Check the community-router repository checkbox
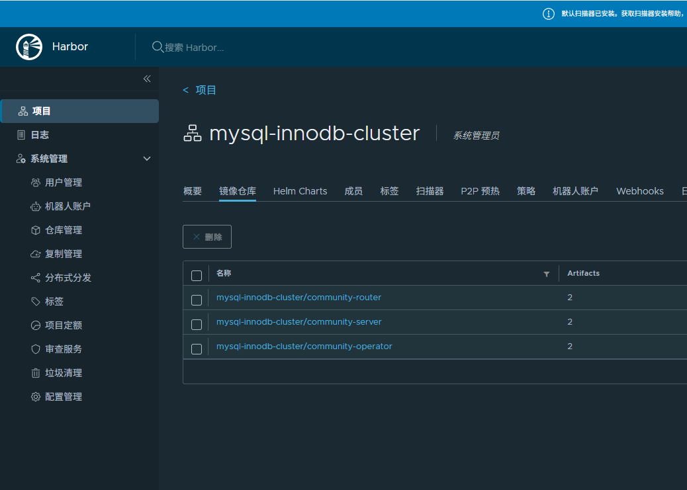This screenshot has height=490, width=687. 197,300
